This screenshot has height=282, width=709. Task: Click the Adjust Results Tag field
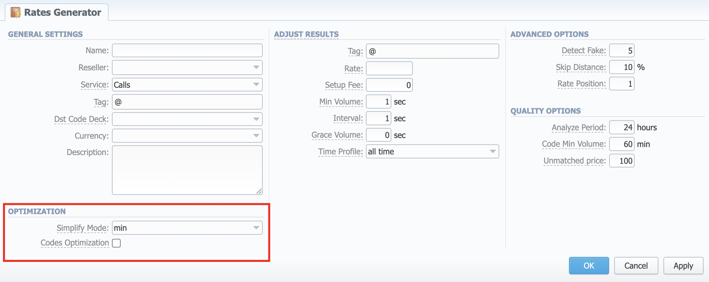click(432, 51)
